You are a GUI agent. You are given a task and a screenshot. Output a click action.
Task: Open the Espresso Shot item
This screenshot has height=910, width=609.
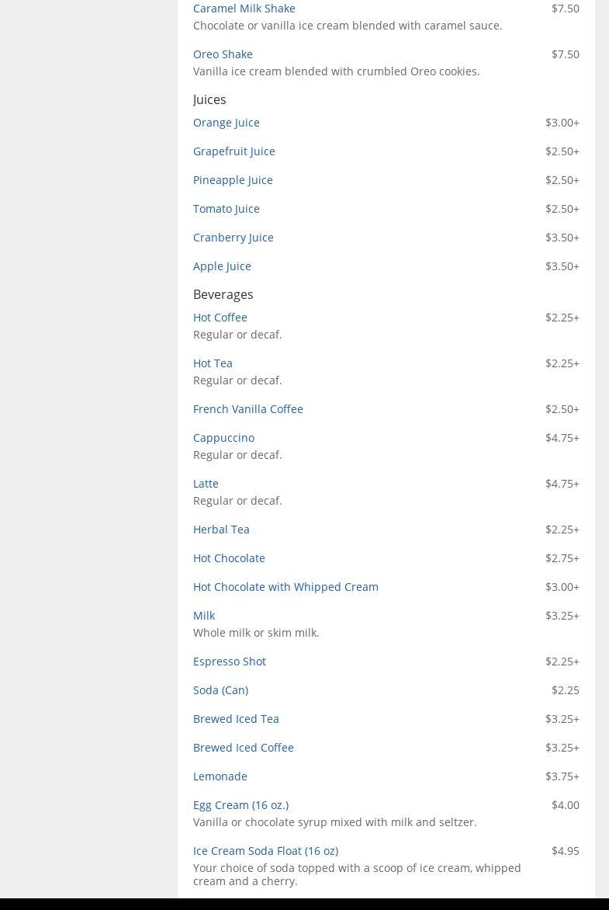coord(229,662)
